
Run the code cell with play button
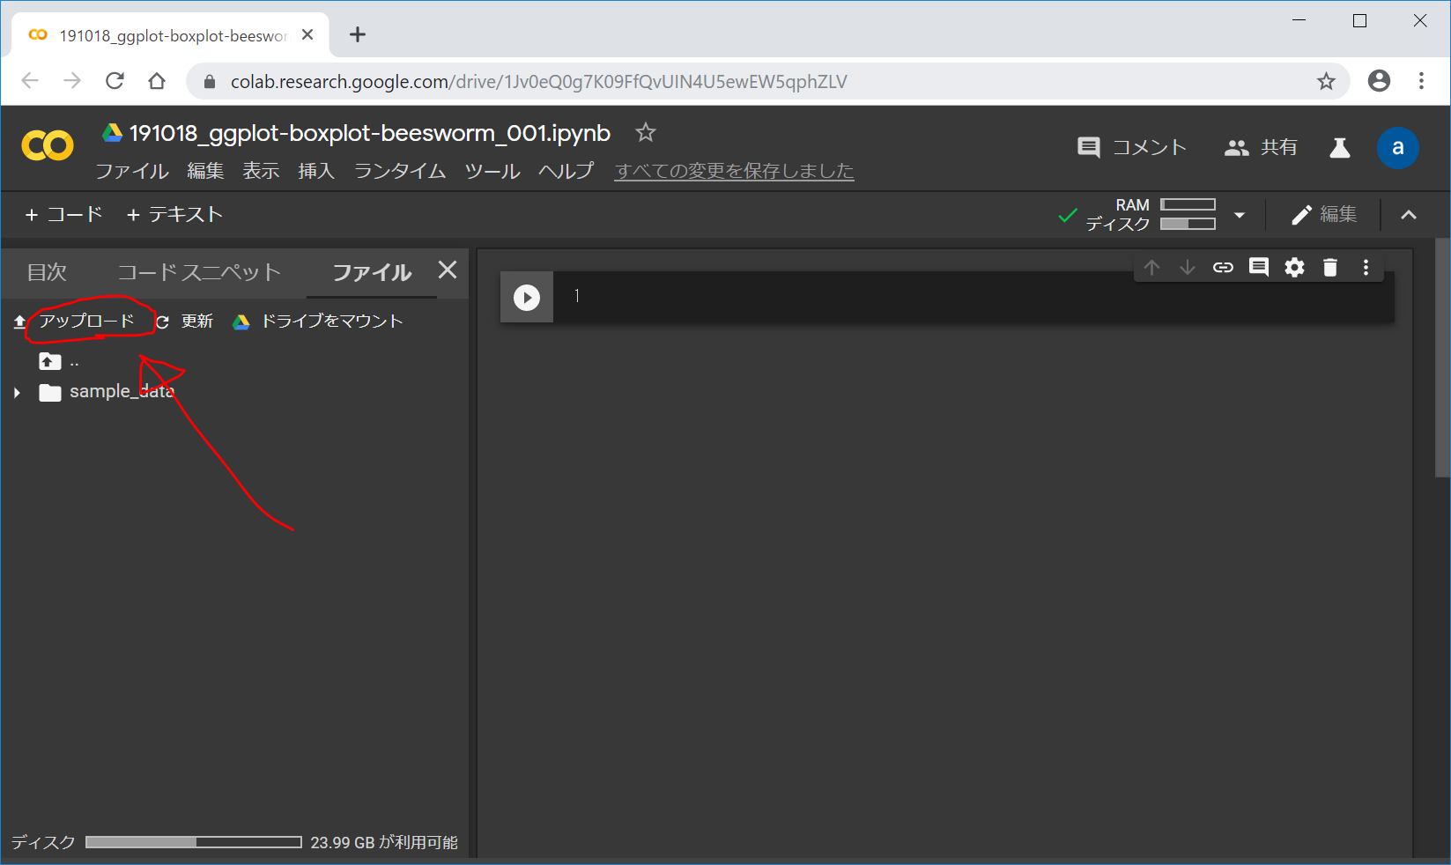[527, 298]
